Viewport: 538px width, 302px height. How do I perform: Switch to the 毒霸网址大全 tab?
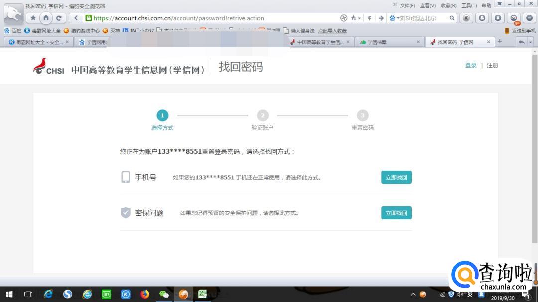pos(38,42)
